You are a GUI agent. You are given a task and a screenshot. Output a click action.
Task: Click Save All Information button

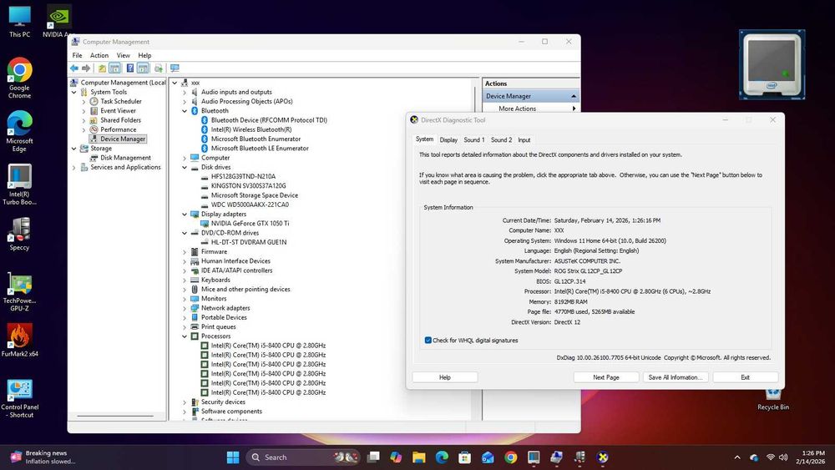coord(676,377)
